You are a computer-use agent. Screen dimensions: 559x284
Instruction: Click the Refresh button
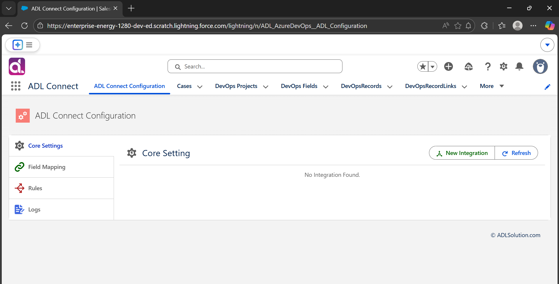click(x=516, y=153)
